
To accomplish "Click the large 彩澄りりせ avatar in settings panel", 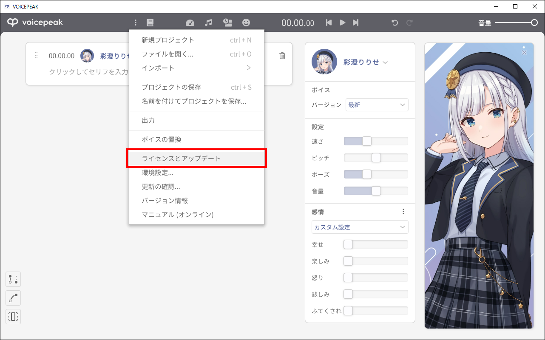I will (324, 62).
